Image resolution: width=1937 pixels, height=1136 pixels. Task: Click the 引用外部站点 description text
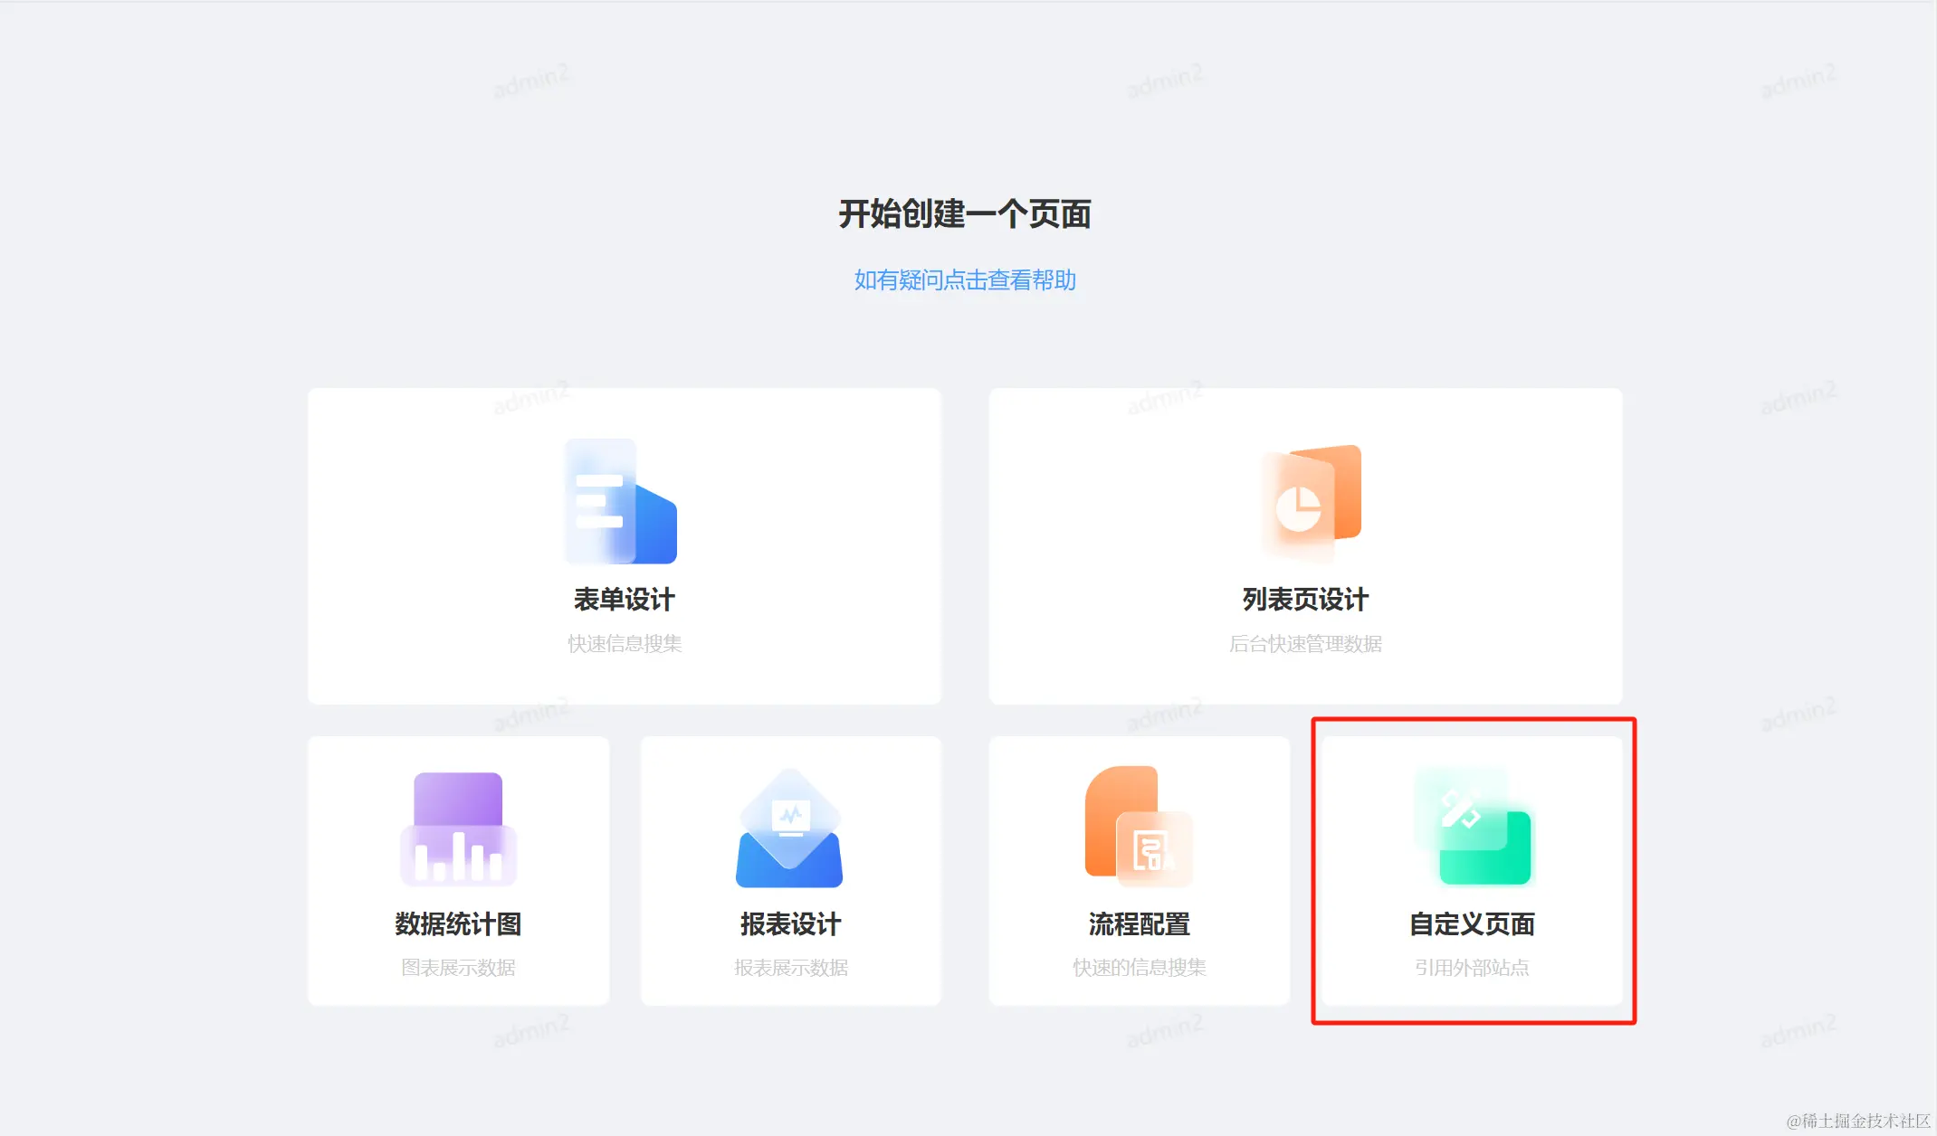pos(1472,968)
